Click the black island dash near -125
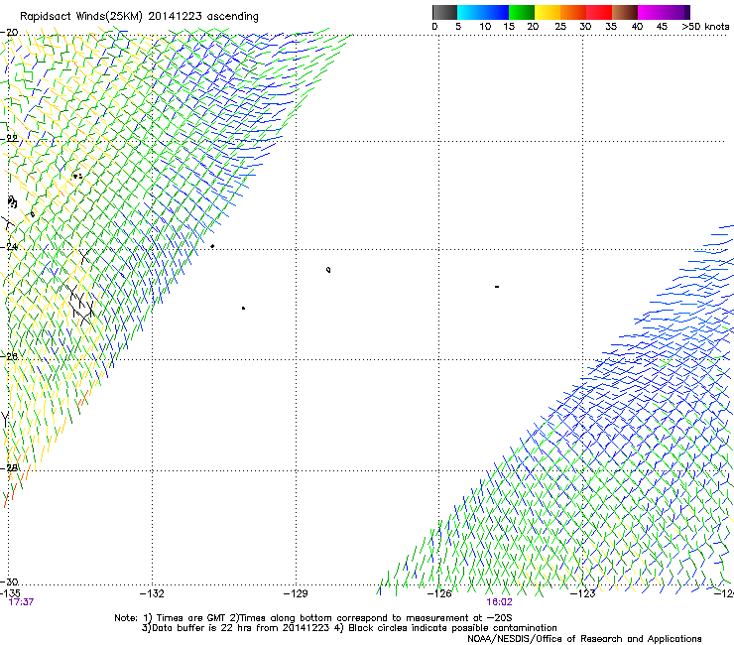This screenshot has height=645, width=734. pyautogui.click(x=497, y=286)
